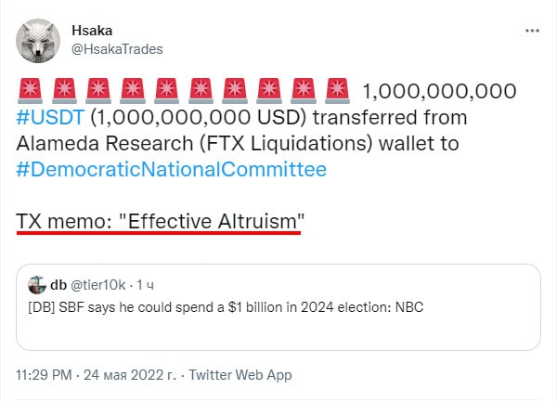Open the three-dot more options menu
Screen dimensions: 557x402
[x=532, y=31]
